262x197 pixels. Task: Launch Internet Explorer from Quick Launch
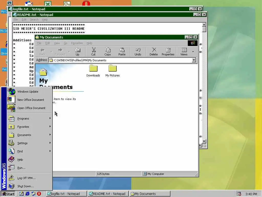tap(27, 194)
